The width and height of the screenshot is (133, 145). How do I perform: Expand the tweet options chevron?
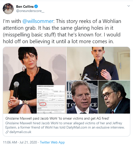click(129, 6)
